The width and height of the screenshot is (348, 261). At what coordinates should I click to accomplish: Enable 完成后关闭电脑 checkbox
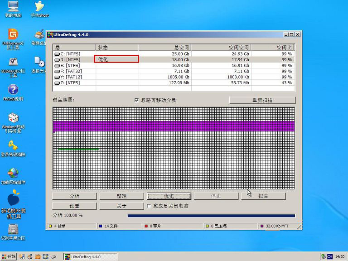pyautogui.click(x=149, y=206)
